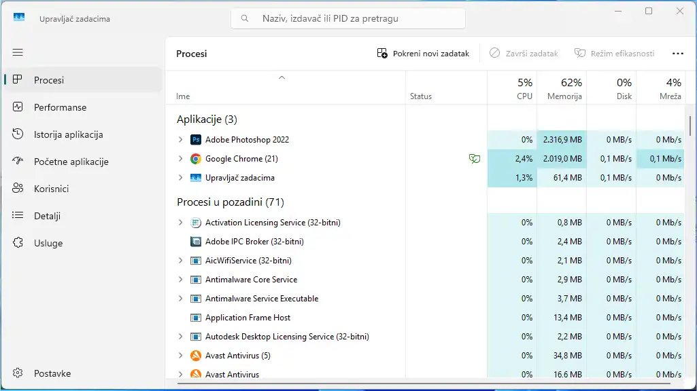
Task: Expand the Google Chrome process group
Action: pos(180,158)
